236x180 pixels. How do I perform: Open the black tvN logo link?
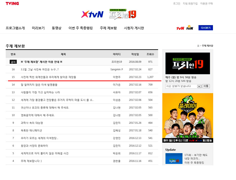[190, 28]
